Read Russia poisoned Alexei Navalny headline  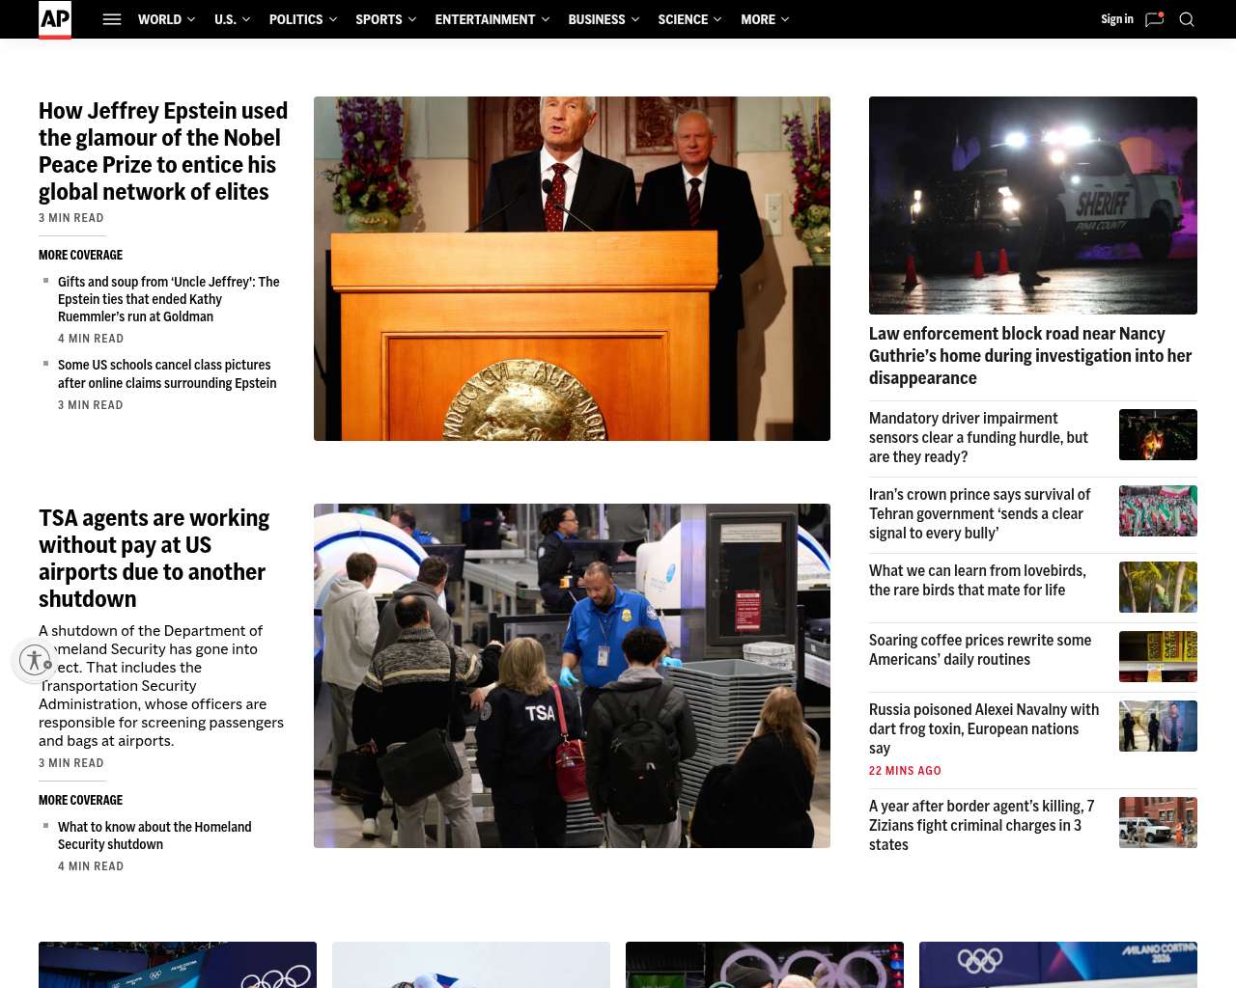[984, 728]
